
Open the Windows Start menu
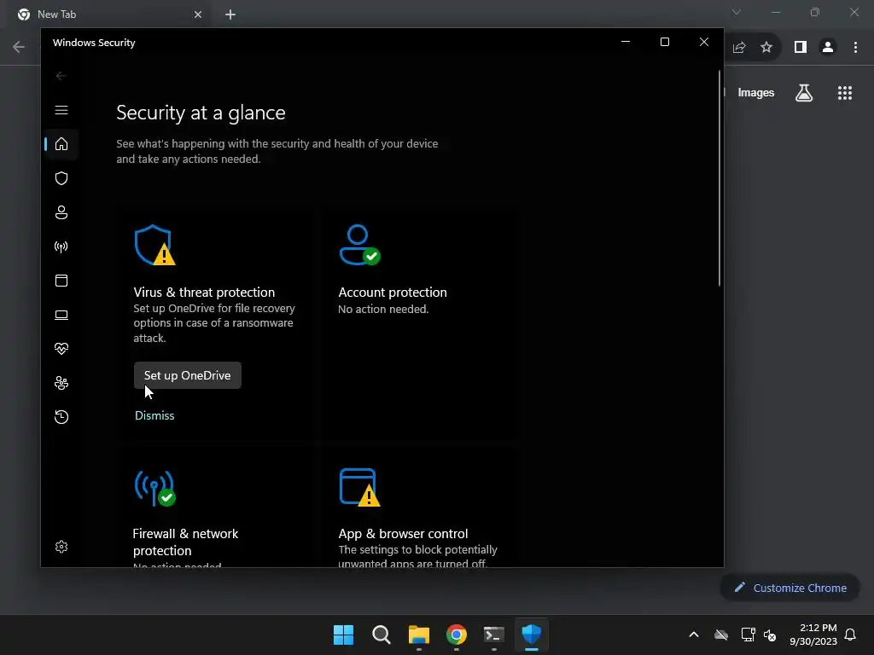[x=343, y=635]
